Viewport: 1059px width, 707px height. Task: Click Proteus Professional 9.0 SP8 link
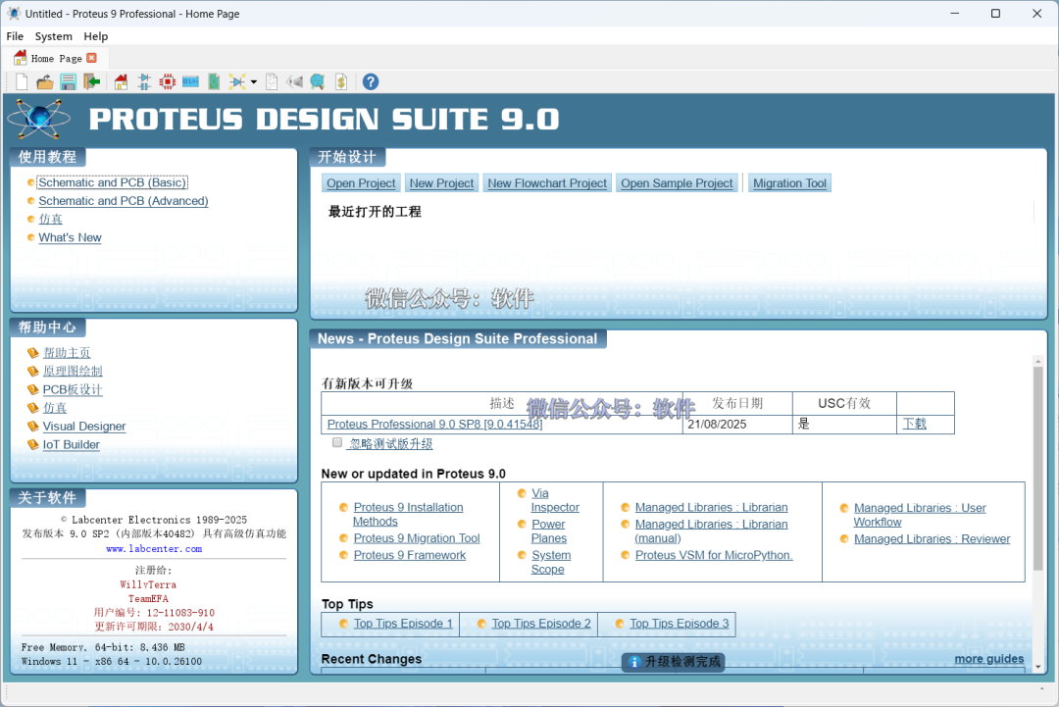tap(434, 424)
